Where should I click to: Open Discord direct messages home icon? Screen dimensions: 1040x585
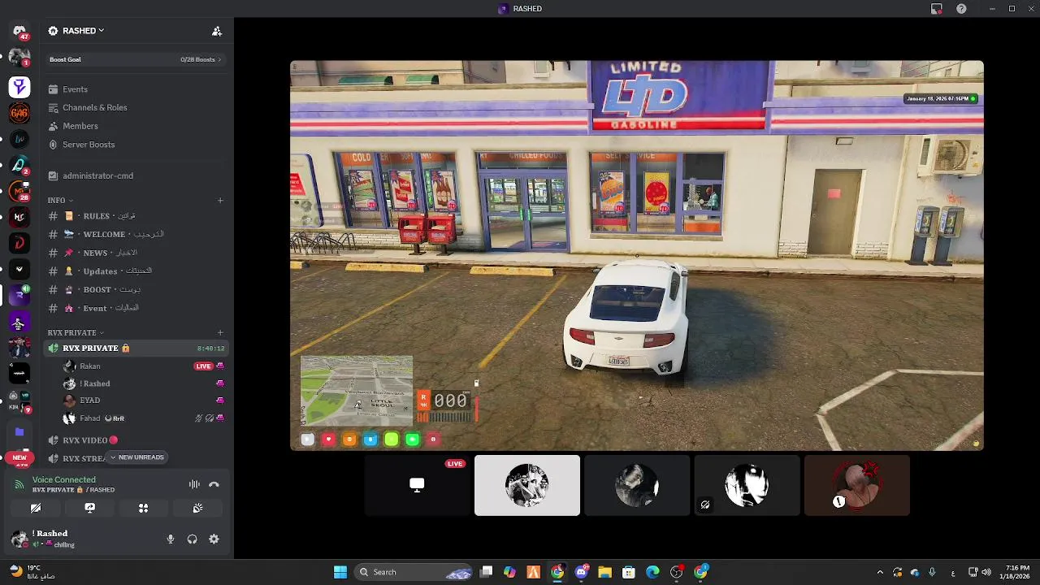(x=19, y=32)
